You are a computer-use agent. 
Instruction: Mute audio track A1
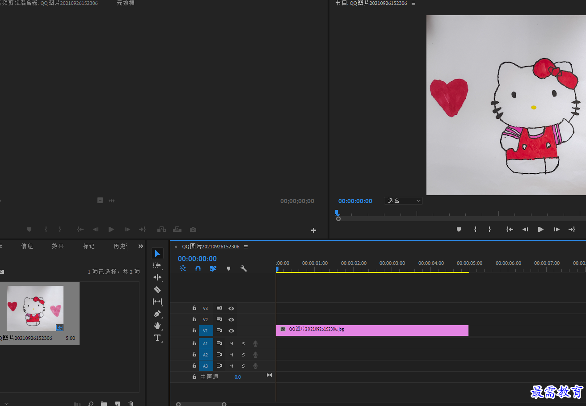pyautogui.click(x=231, y=343)
